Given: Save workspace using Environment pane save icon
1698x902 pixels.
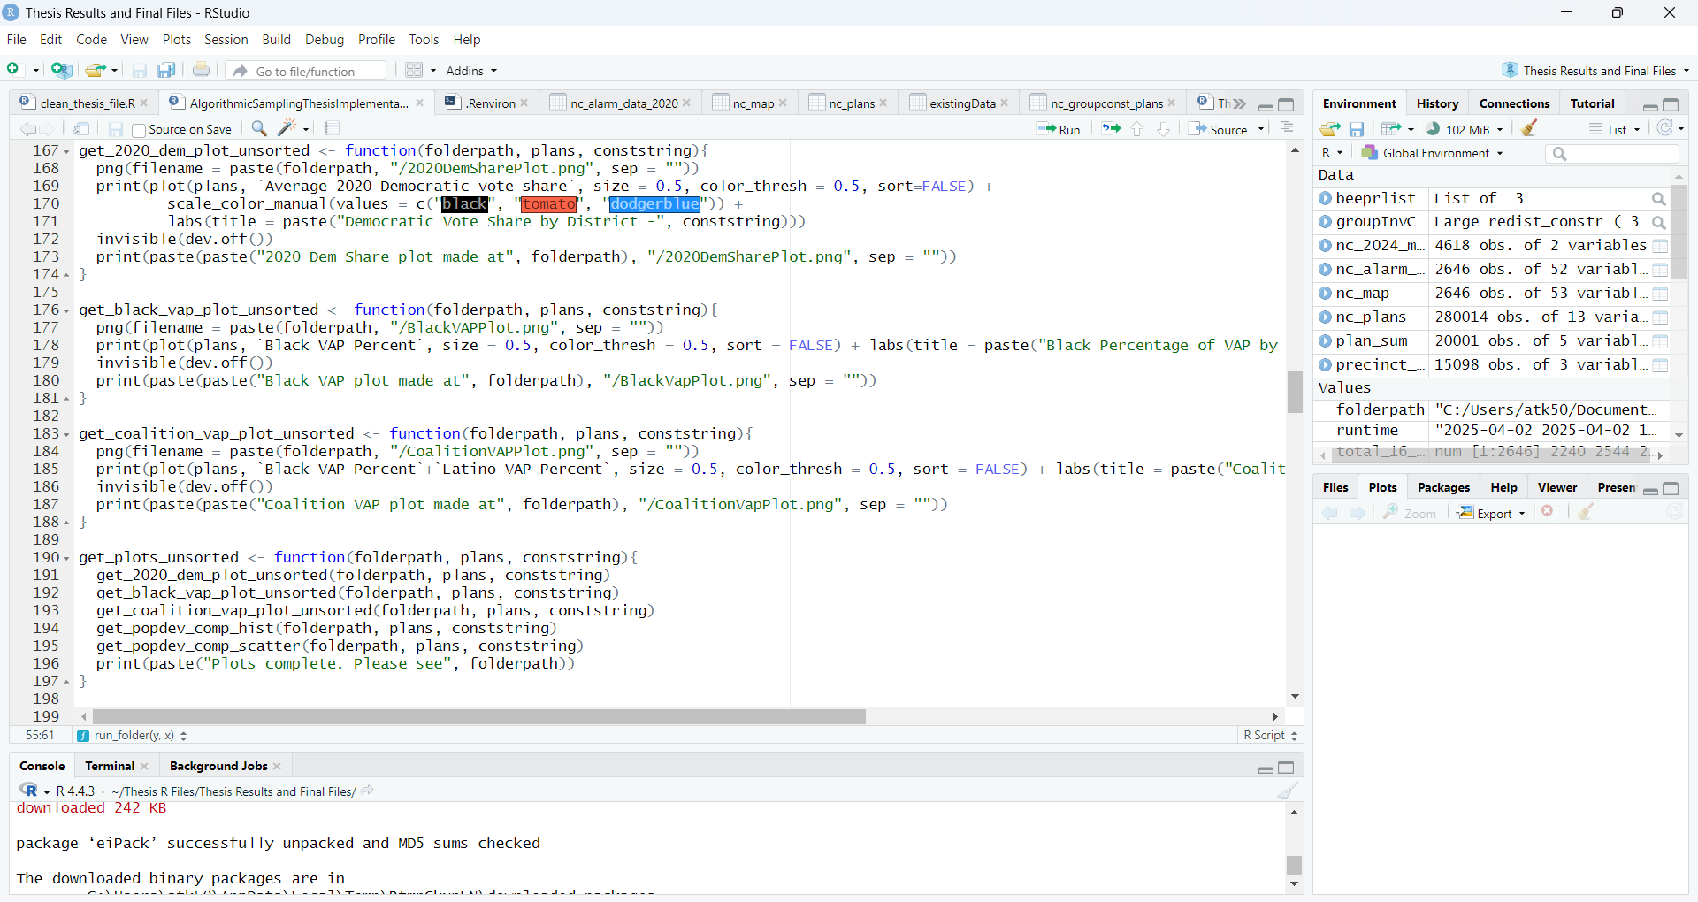Looking at the screenshot, I should (x=1358, y=129).
